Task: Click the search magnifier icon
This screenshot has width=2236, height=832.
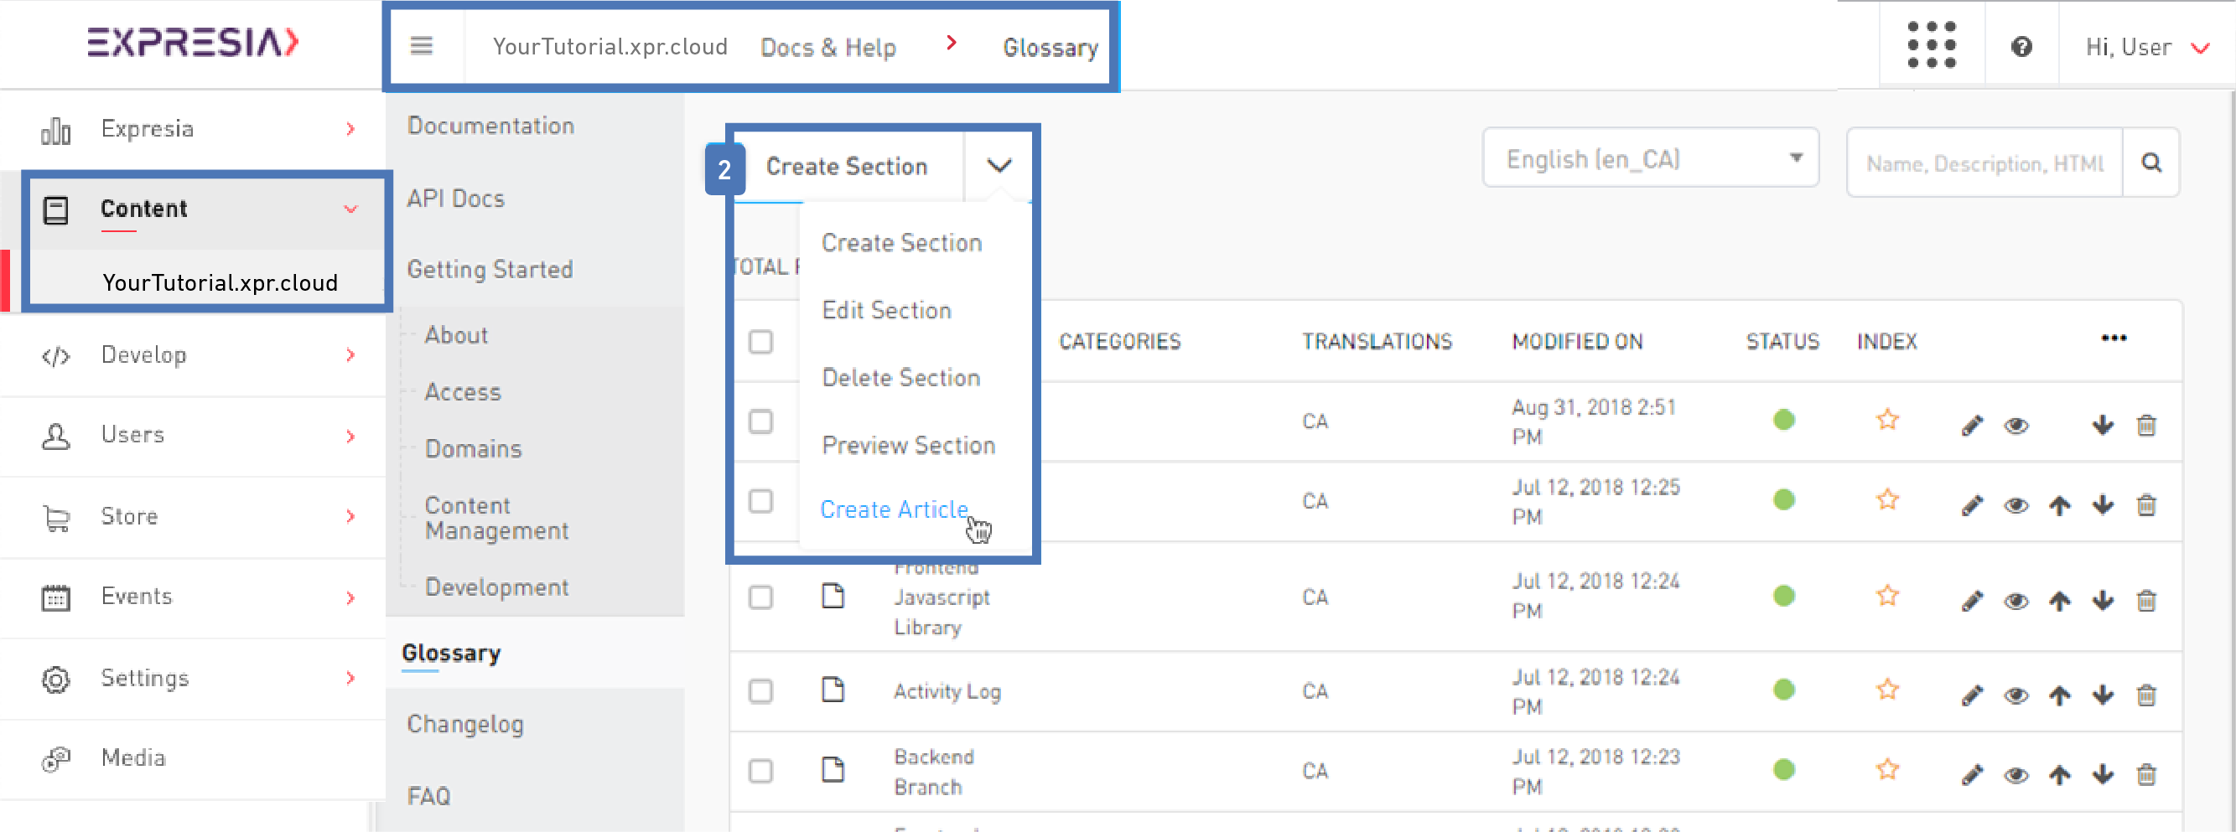Action: pos(2151,163)
